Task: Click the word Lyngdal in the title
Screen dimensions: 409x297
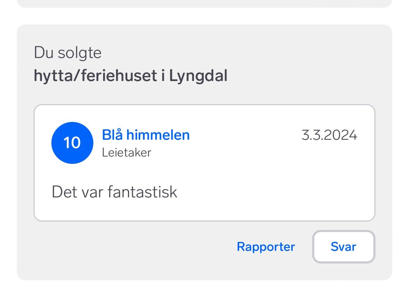Action: (198, 76)
